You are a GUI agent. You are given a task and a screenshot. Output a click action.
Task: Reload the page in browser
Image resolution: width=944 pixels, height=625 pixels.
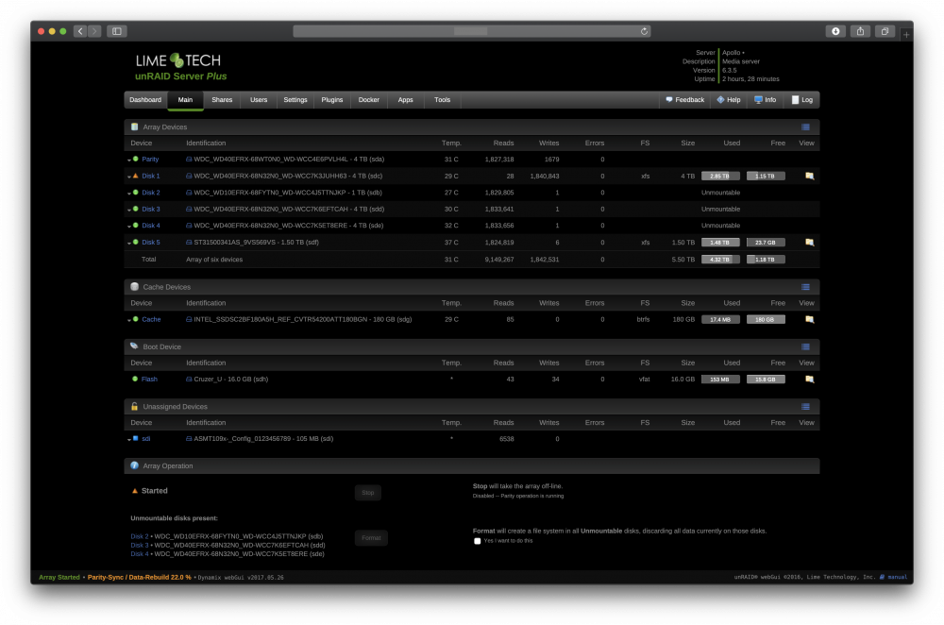[x=644, y=31]
